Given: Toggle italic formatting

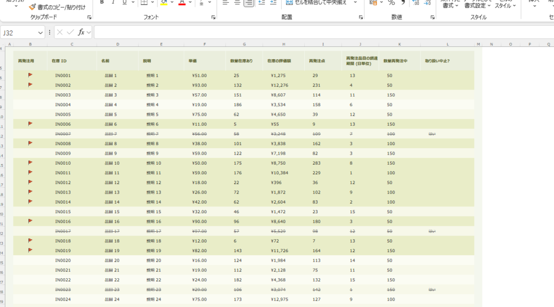Looking at the screenshot, I should pyautogui.click(x=113, y=2).
